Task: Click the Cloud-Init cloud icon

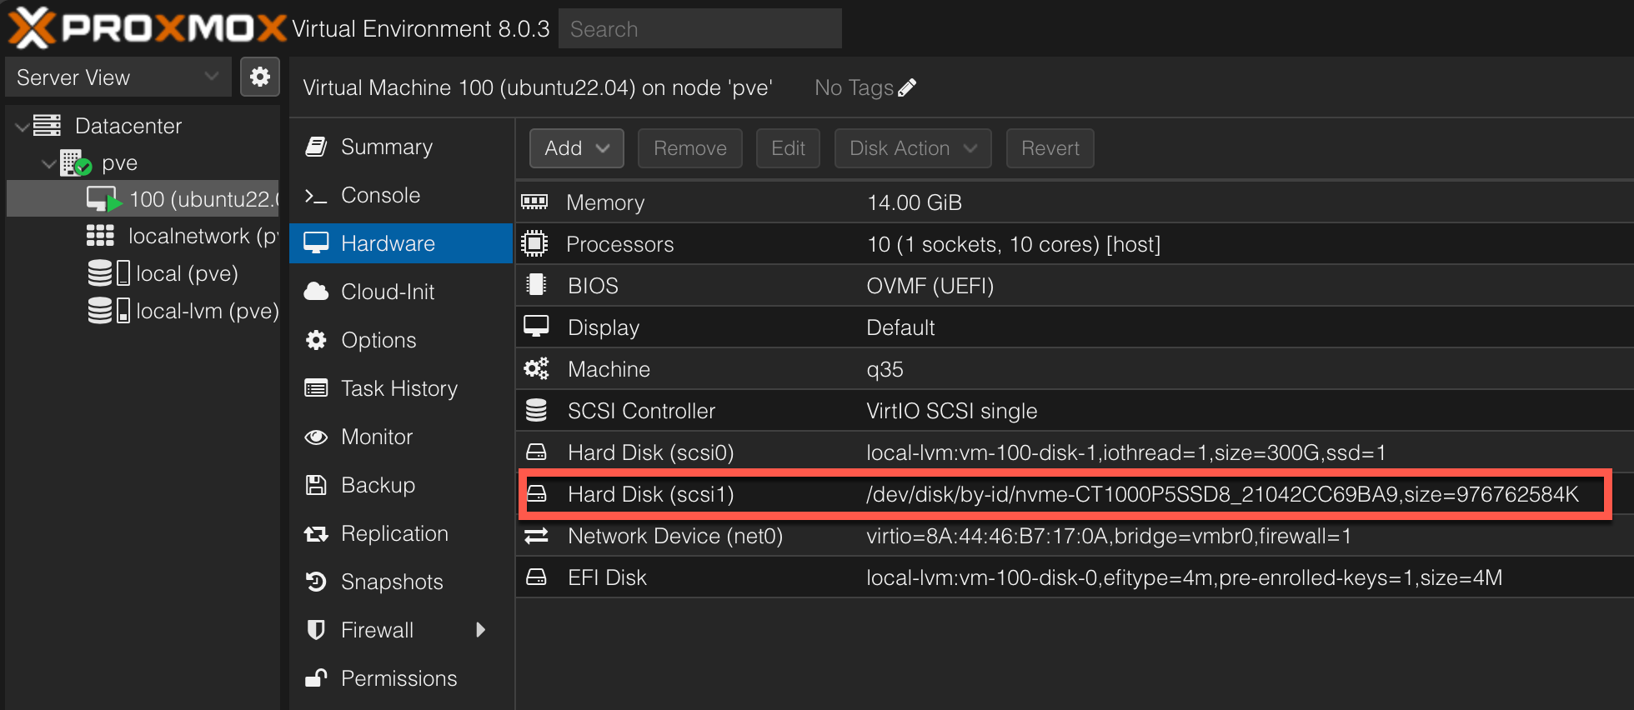Action: (x=316, y=292)
